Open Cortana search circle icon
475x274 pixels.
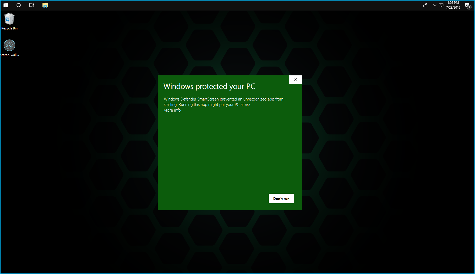coord(19,5)
